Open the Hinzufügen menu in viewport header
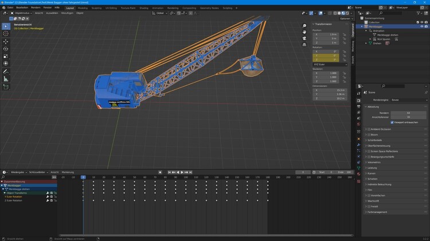 [67, 13]
